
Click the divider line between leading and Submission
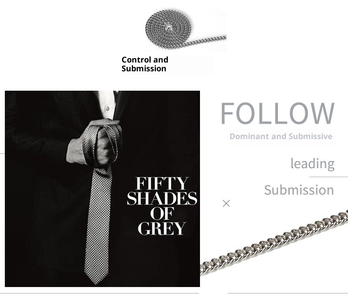tap(329, 177)
